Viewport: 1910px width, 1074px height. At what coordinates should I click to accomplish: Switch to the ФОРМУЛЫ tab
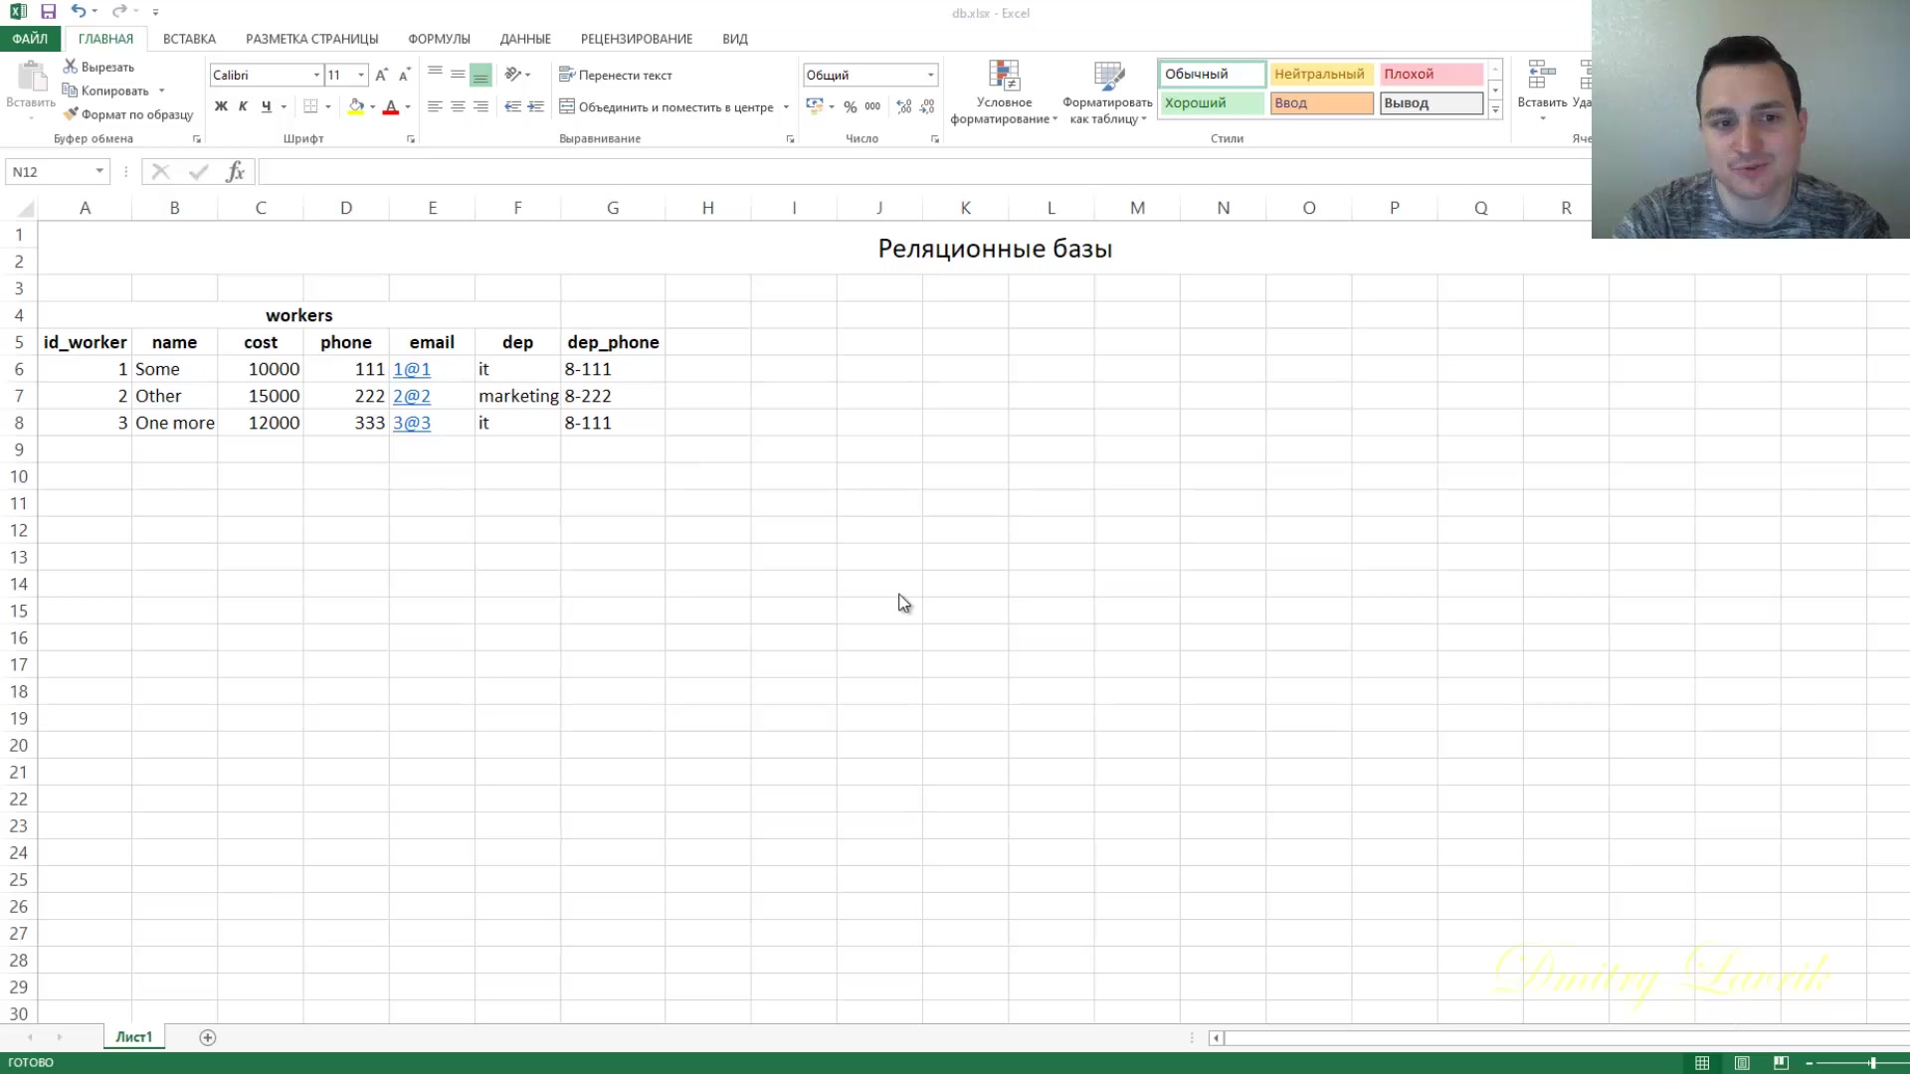439,39
